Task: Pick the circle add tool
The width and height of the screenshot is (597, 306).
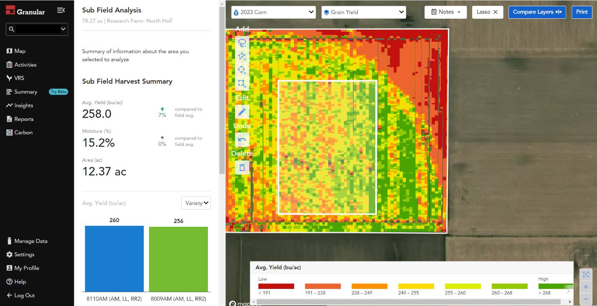Action: point(242,70)
